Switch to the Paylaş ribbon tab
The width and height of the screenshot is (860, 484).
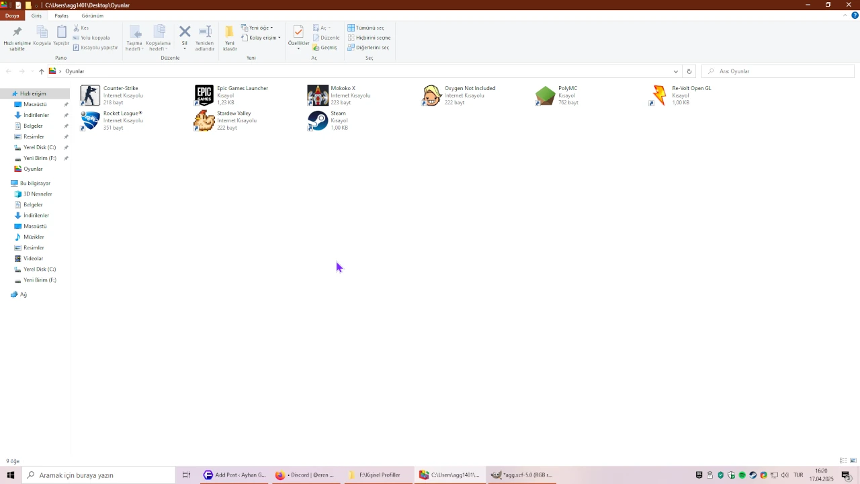pyautogui.click(x=61, y=15)
